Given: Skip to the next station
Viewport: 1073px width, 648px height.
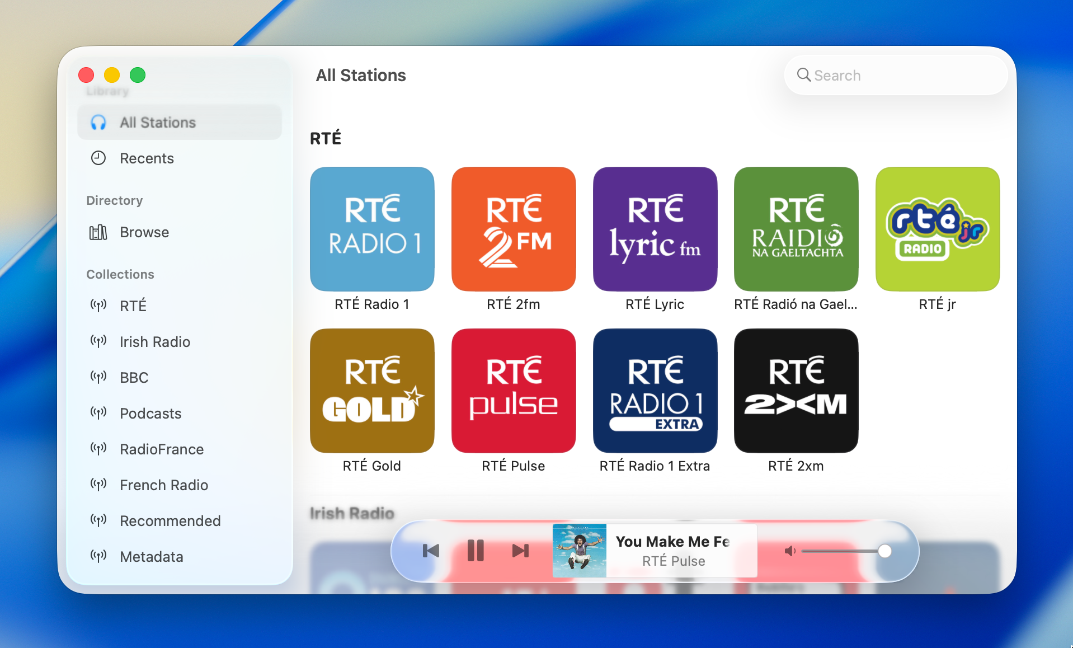Looking at the screenshot, I should (520, 551).
